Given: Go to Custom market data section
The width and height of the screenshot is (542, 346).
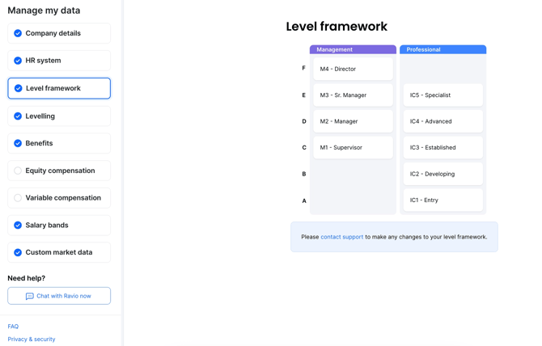Looking at the screenshot, I should point(59,252).
